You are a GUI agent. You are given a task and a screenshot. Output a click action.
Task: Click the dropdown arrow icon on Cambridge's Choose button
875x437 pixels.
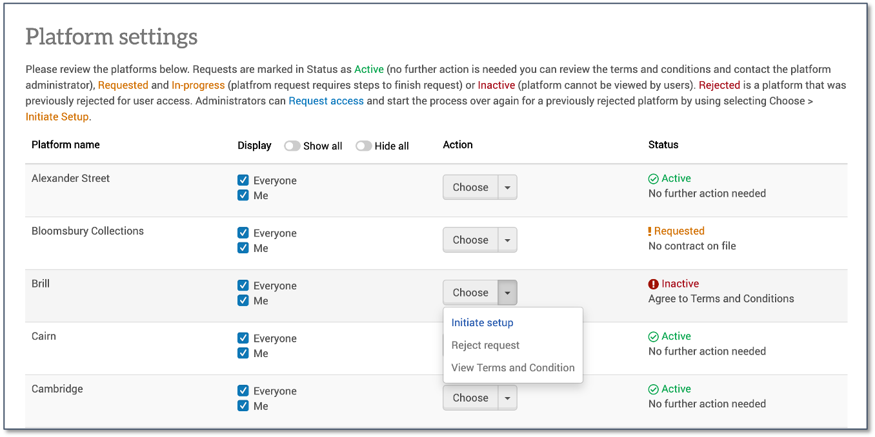pyautogui.click(x=508, y=398)
